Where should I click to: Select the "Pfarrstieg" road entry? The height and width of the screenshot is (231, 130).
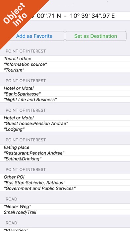pos(65,229)
